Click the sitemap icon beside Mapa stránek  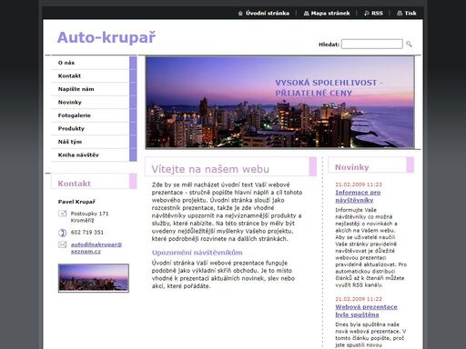pyautogui.click(x=307, y=14)
